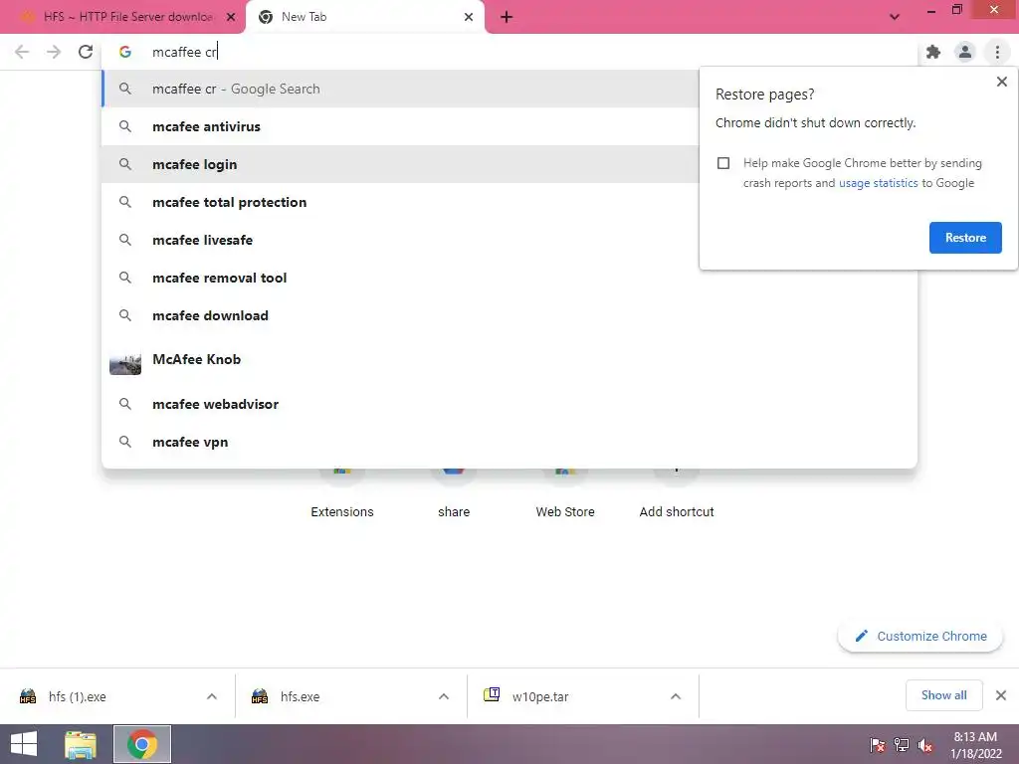Select the 'mcafee livesafe' suggestion
Screen dimensions: 1019x764
tap(400, 240)
